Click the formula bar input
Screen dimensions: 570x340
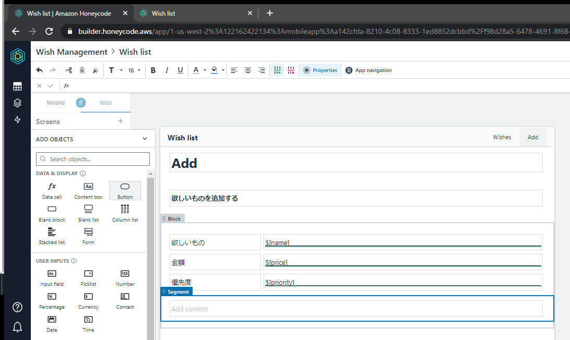[320, 86]
